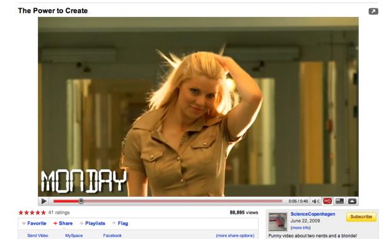
Task: Click the seek handle on the timeline
Action: [x=81, y=201]
